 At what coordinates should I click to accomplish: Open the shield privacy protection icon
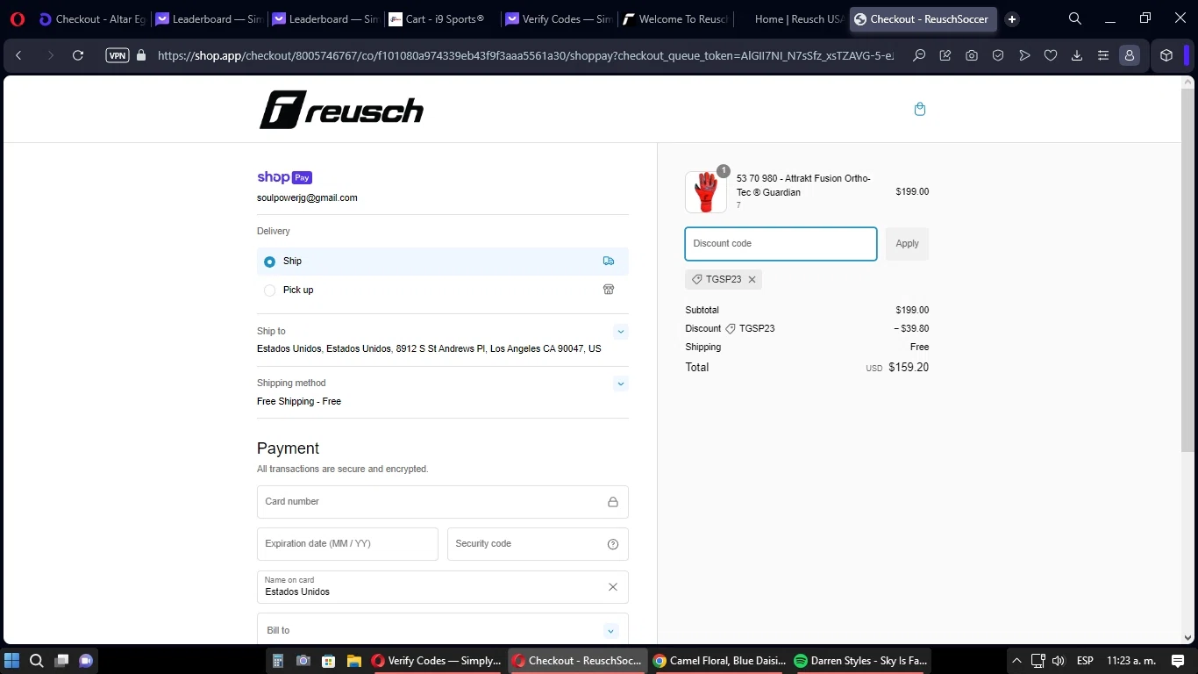[x=998, y=55]
